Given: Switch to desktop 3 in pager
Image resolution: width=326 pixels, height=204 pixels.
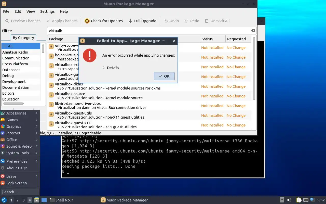Looking at the screenshot, I should coord(24,200).
